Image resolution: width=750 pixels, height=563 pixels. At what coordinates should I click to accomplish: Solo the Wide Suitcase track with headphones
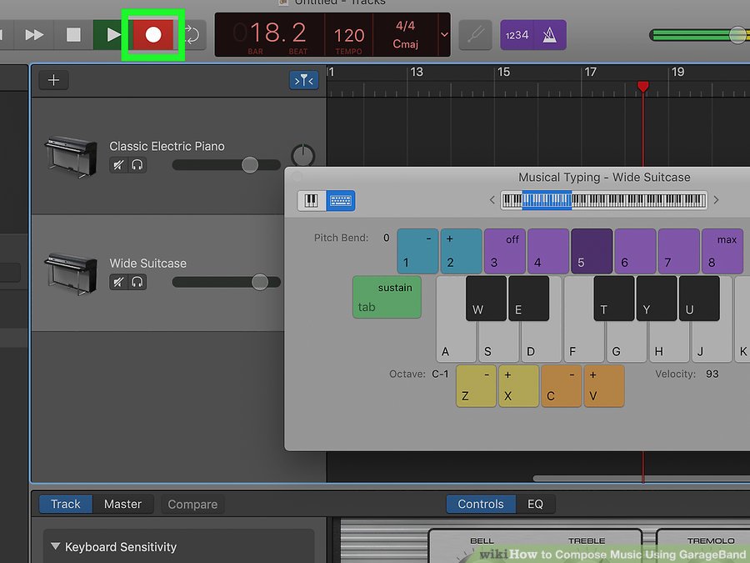[137, 282]
